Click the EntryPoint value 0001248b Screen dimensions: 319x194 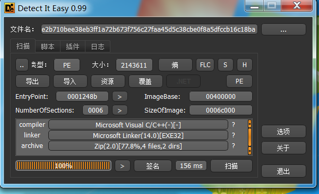pos(82,97)
